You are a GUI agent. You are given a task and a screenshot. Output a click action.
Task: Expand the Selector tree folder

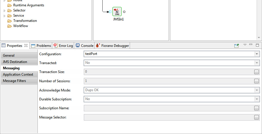click(4, 10)
